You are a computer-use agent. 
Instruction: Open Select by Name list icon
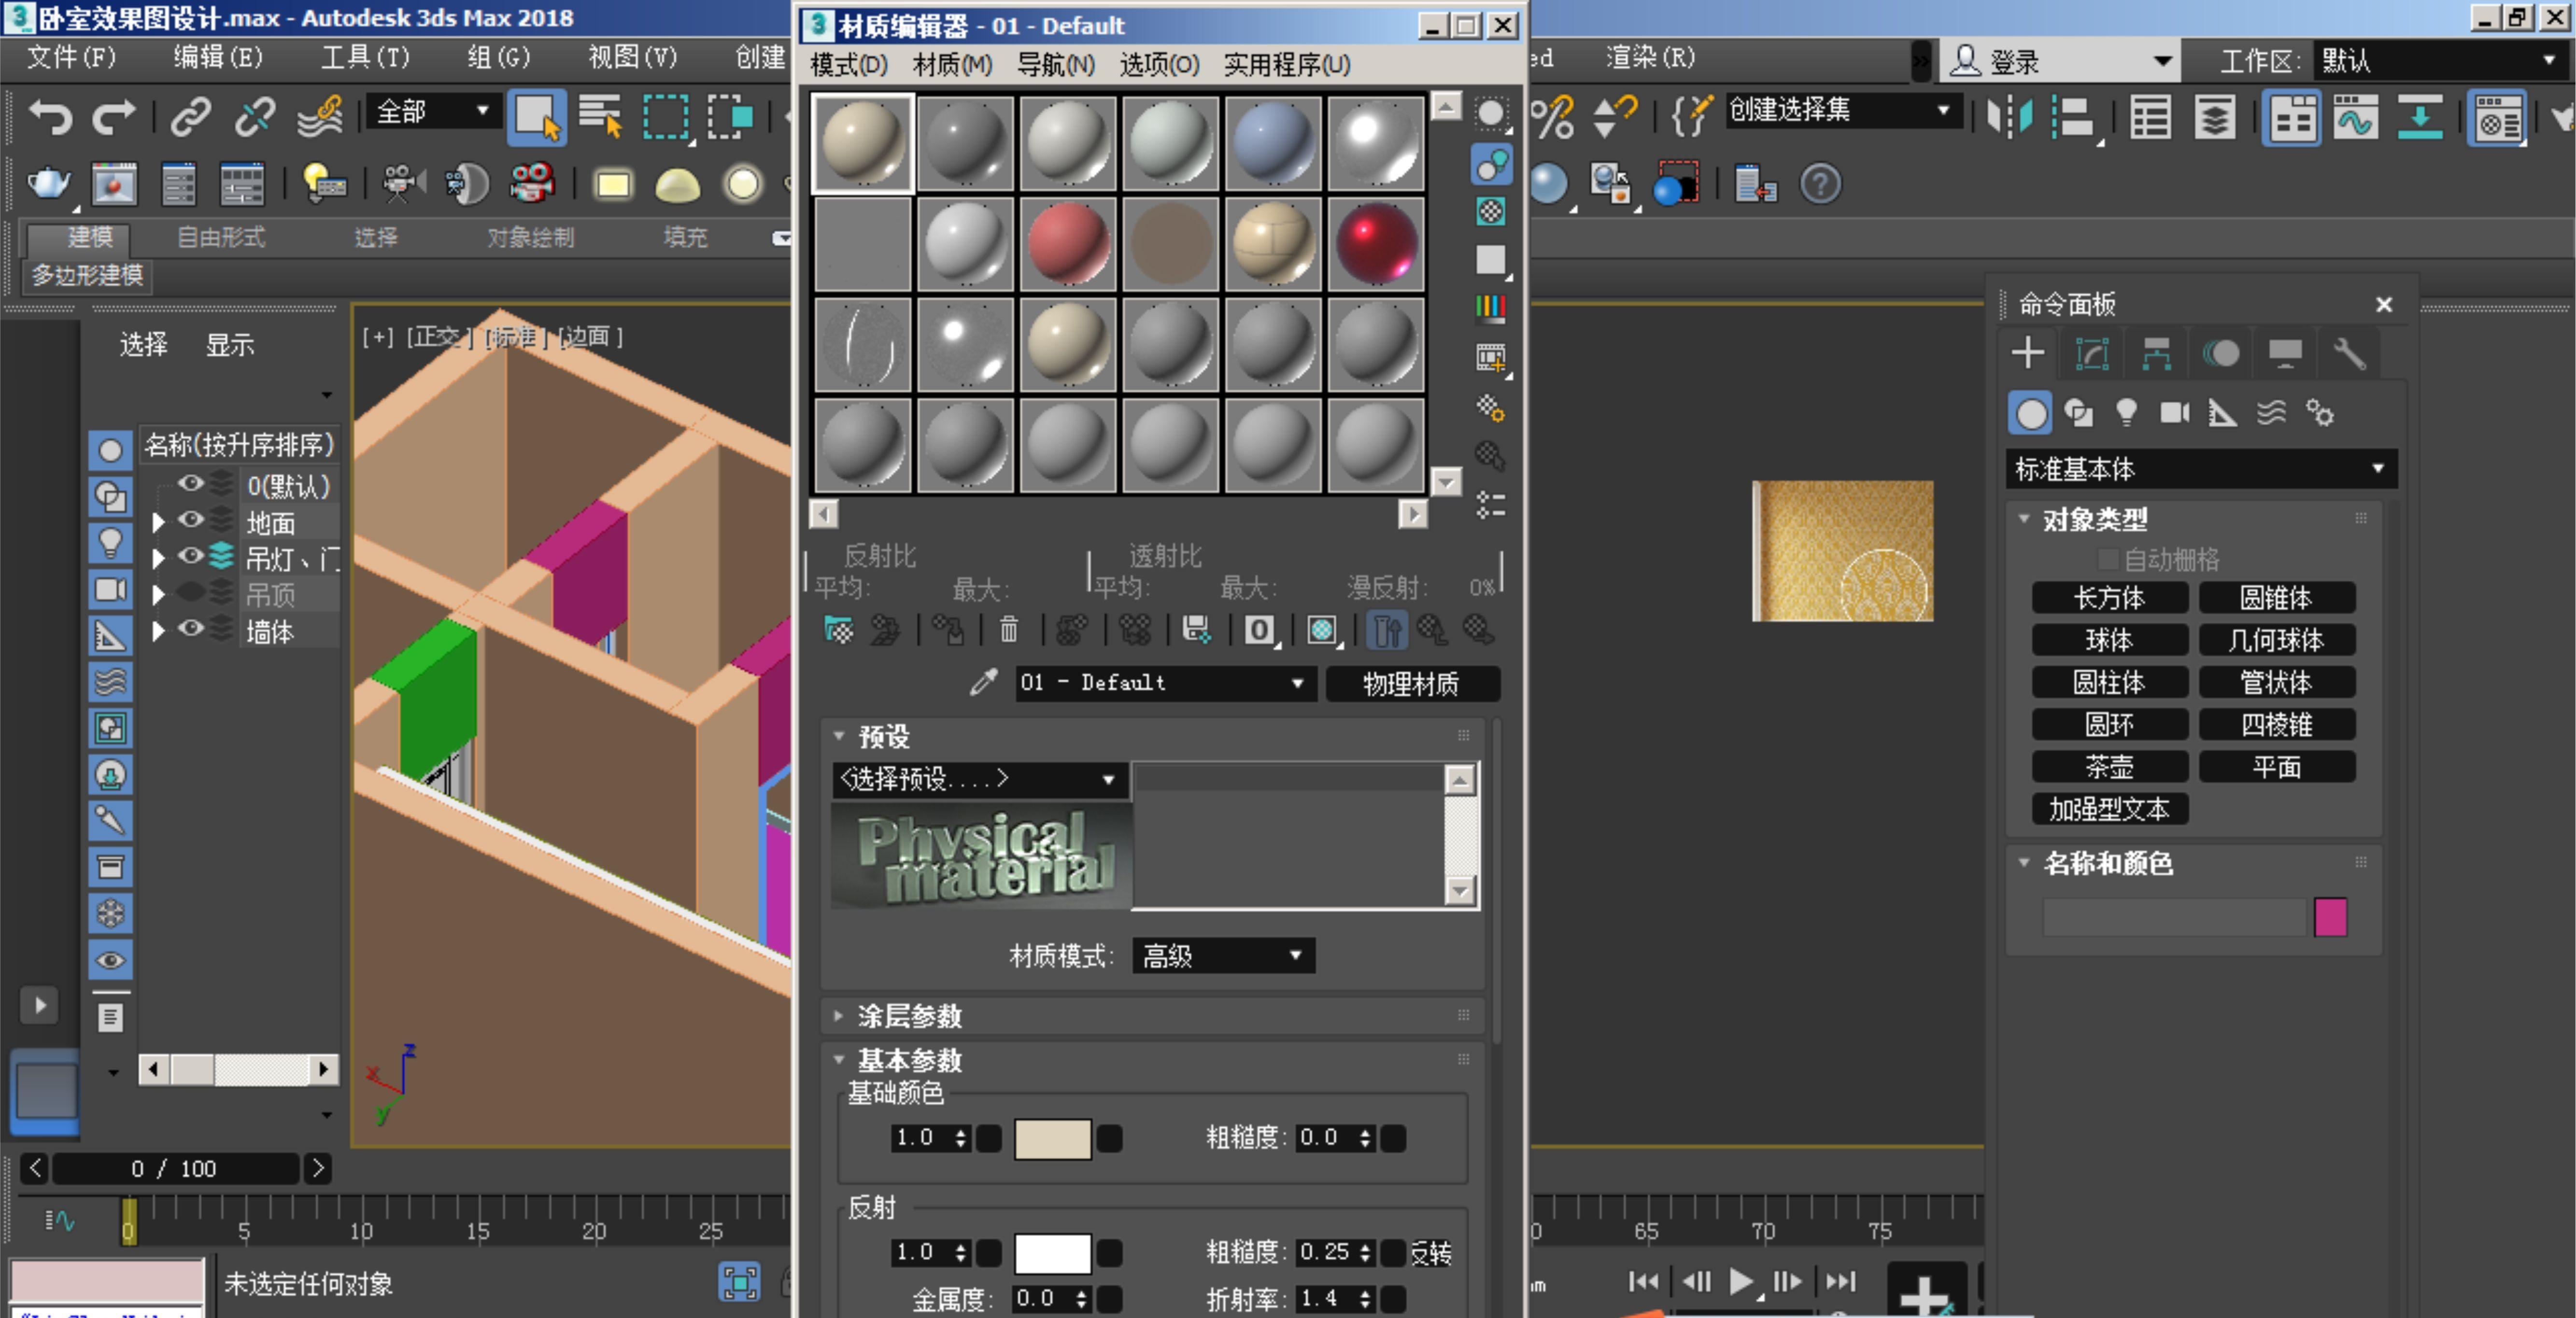(600, 117)
